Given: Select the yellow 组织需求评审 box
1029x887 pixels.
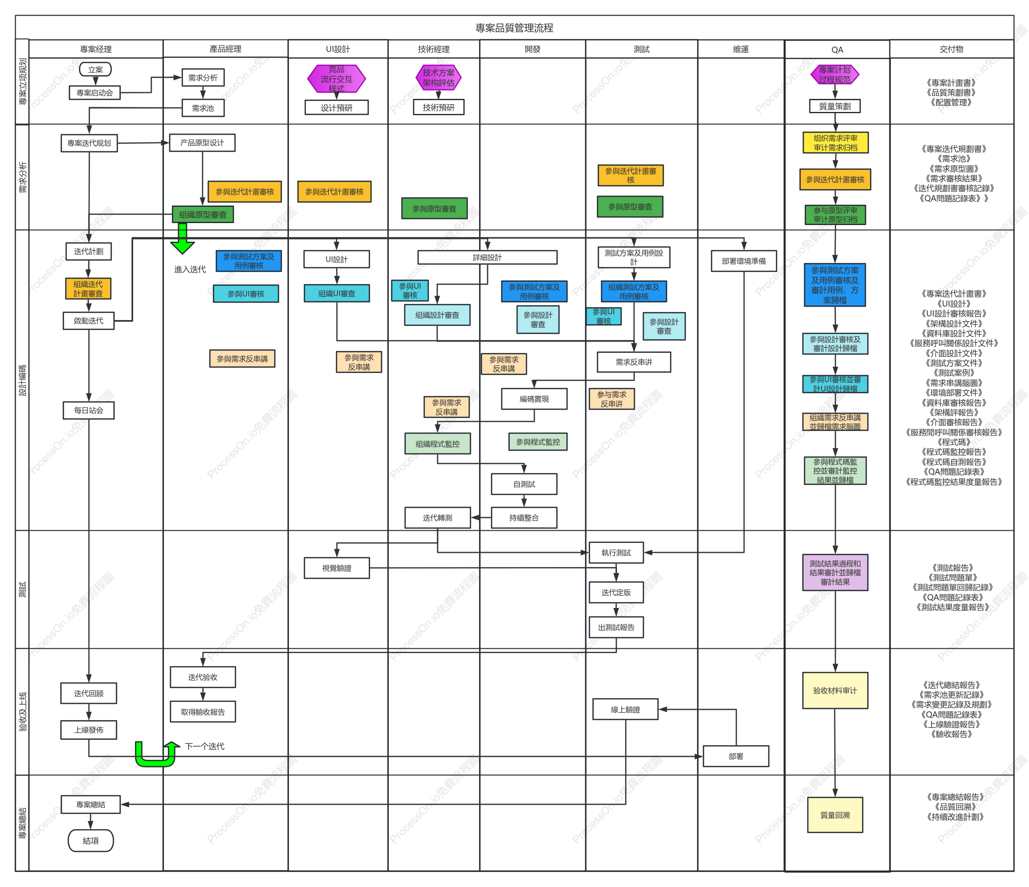Looking at the screenshot, I should pos(835,143).
